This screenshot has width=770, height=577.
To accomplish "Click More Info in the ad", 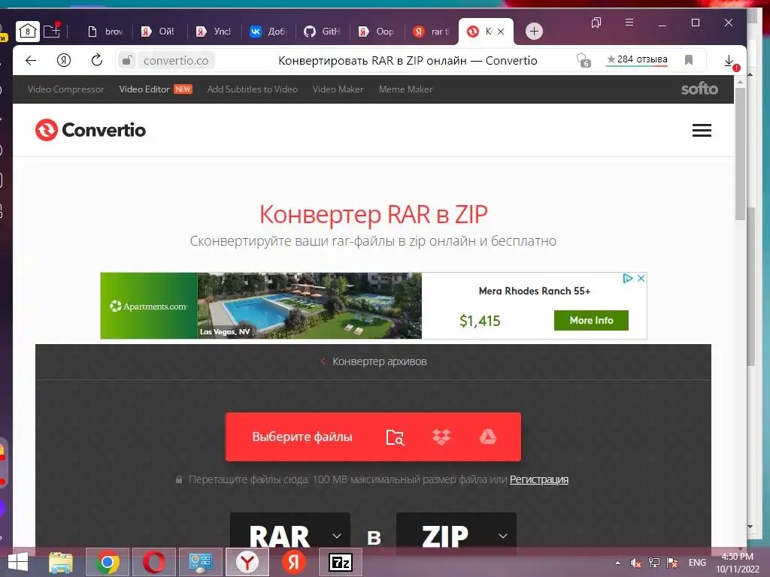I will click(591, 320).
